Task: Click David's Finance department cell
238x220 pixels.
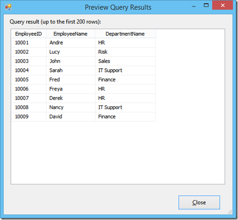Action: coord(126,116)
